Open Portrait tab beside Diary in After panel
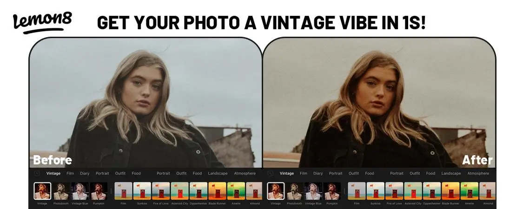Screen dimensions: 523x209 tap(336, 173)
